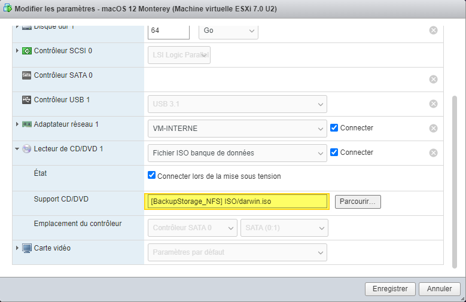Image resolution: width=466 pixels, height=302 pixels.
Task: Click the CD/DVD drive disc icon
Action: click(x=27, y=149)
